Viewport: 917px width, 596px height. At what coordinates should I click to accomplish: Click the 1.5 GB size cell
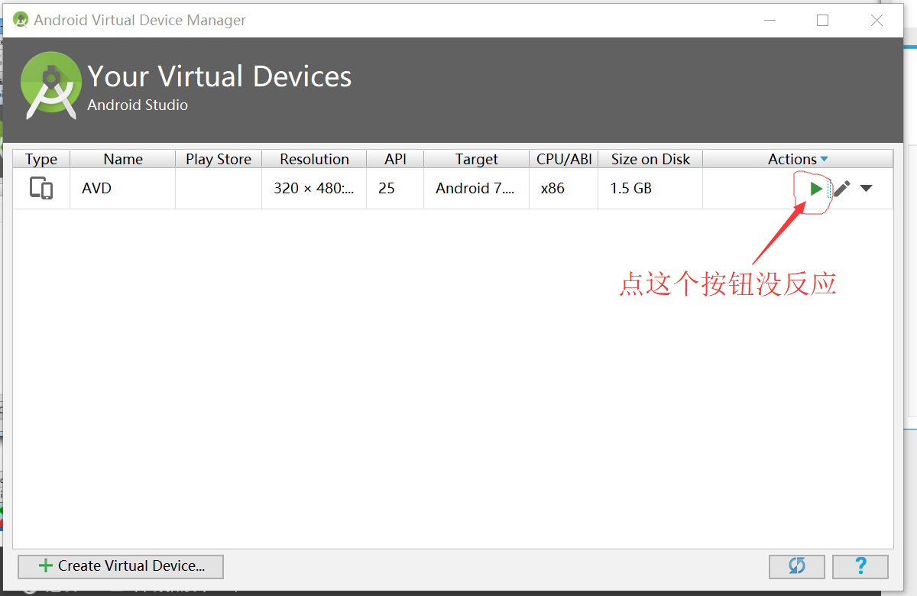(650, 188)
